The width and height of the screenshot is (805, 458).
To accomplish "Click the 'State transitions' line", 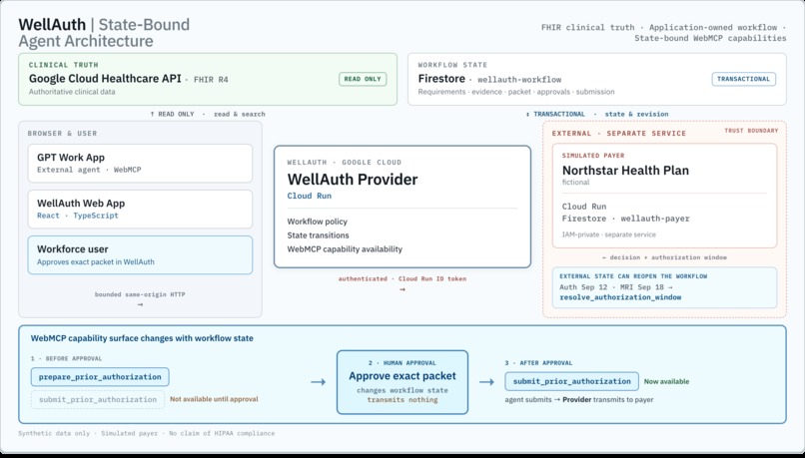I will (x=318, y=235).
